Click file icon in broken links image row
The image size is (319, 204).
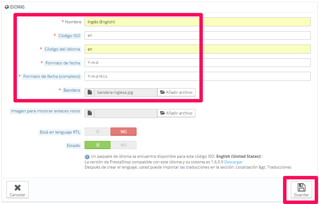point(90,113)
